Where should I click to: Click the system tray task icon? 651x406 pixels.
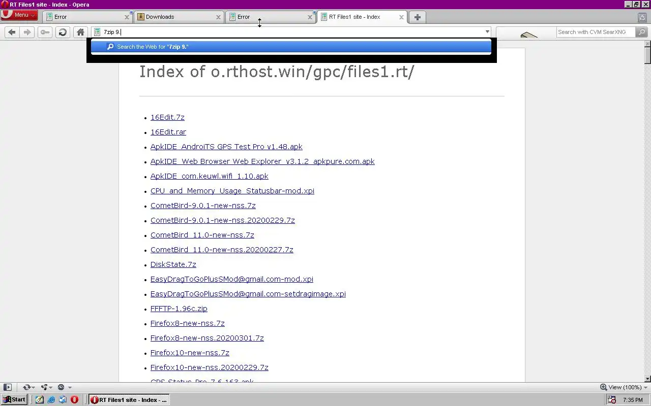point(612,400)
